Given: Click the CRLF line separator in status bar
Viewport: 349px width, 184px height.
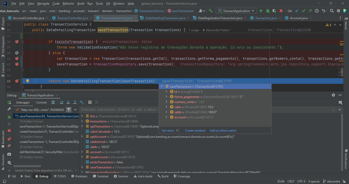Looking at the screenshot, I should click(291, 181).
